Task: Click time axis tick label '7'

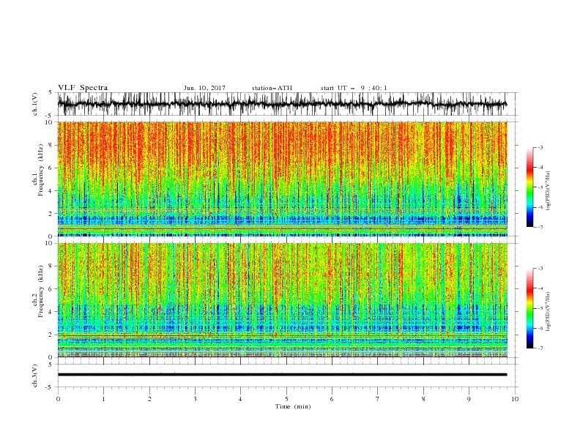Action: tap(378, 399)
